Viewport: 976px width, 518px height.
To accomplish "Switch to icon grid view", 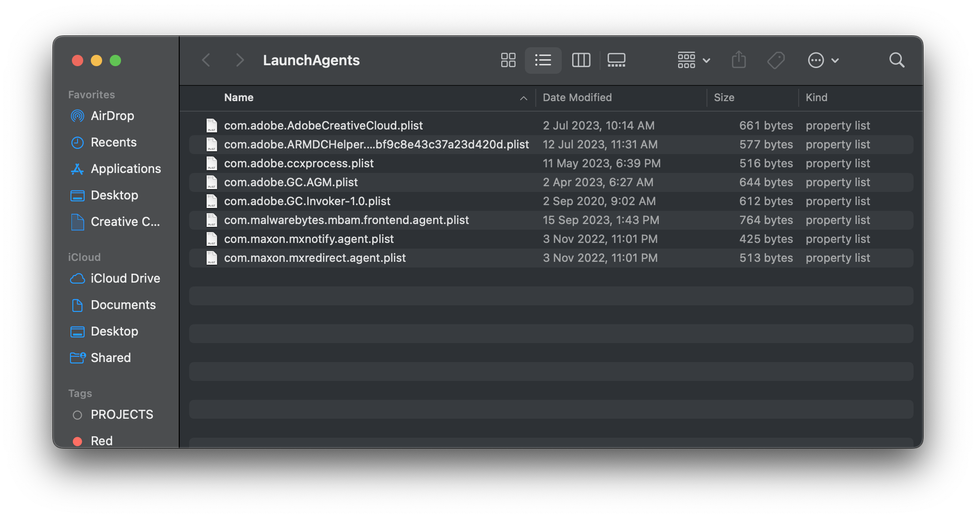I will tap(508, 60).
